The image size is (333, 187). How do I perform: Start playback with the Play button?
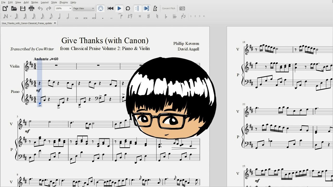(x=119, y=8)
